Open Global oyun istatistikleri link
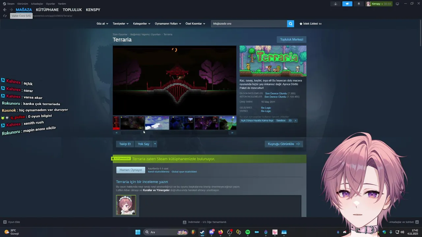 pyautogui.click(x=184, y=172)
